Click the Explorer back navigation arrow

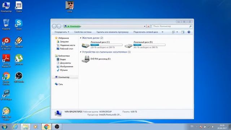54,26
